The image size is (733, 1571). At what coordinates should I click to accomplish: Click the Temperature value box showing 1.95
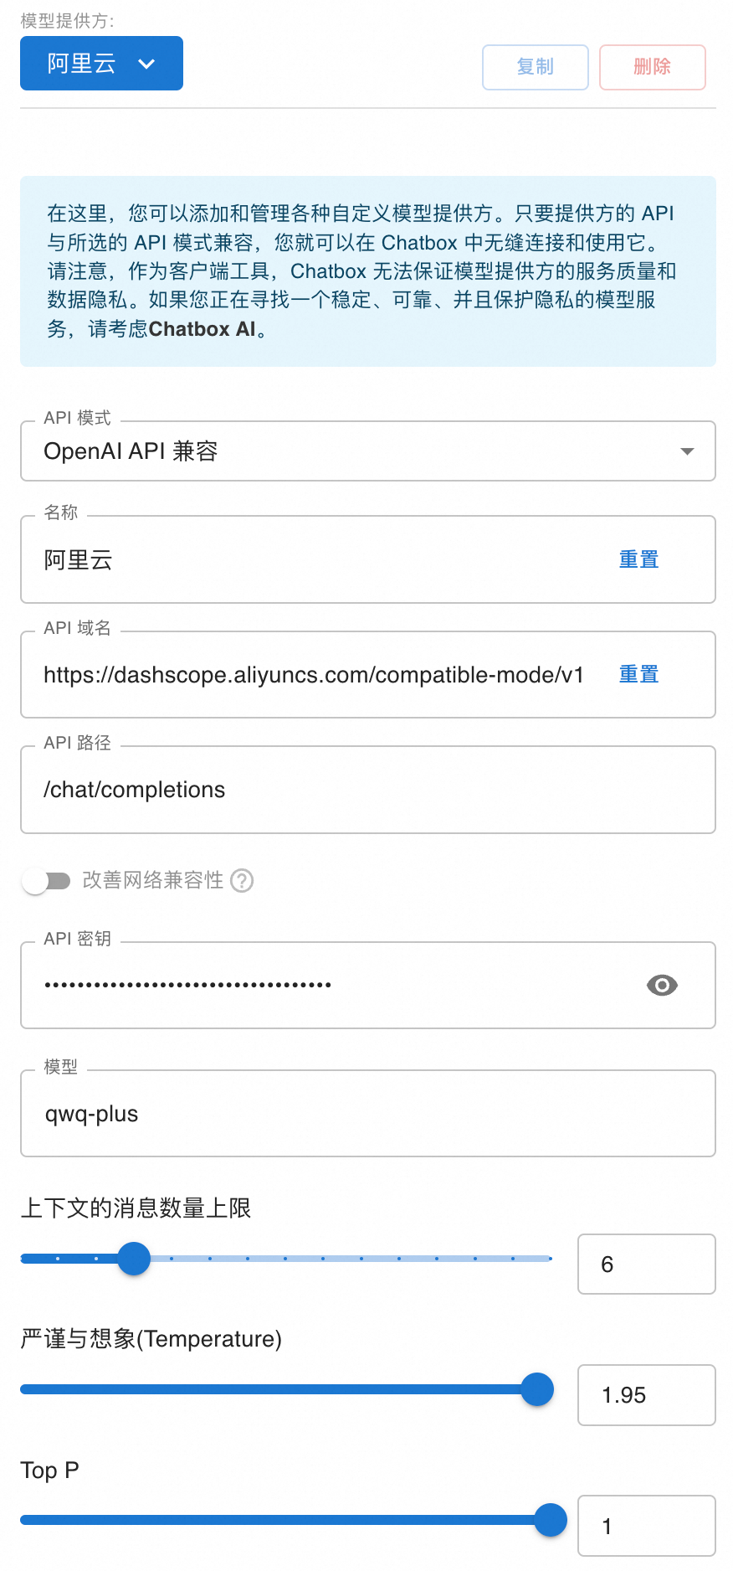click(646, 1395)
